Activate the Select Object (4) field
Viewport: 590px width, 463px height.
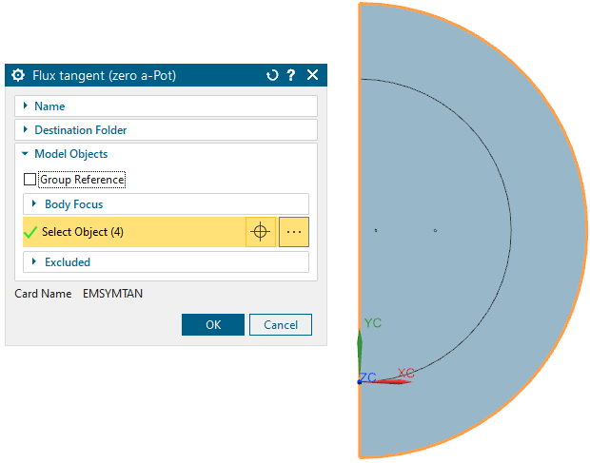(133, 232)
